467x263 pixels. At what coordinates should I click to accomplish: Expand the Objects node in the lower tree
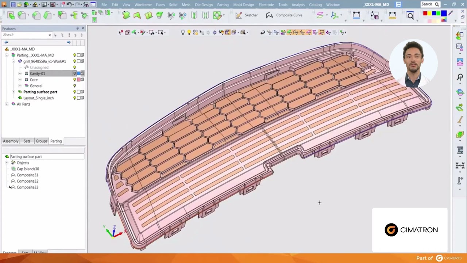point(7,163)
